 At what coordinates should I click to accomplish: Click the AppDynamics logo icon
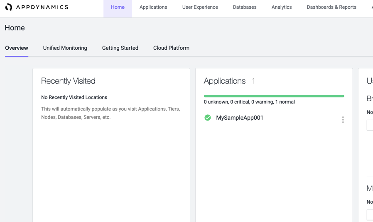pos(8,7)
